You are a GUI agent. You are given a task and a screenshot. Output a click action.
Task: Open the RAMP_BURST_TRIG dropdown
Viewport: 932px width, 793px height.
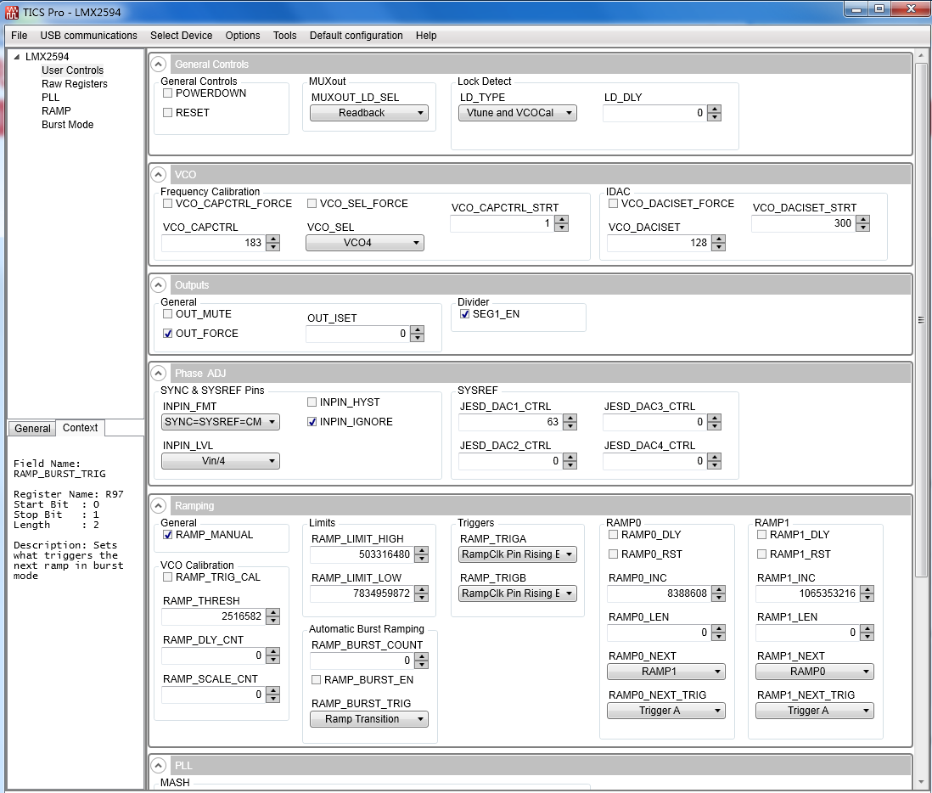[x=369, y=719]
